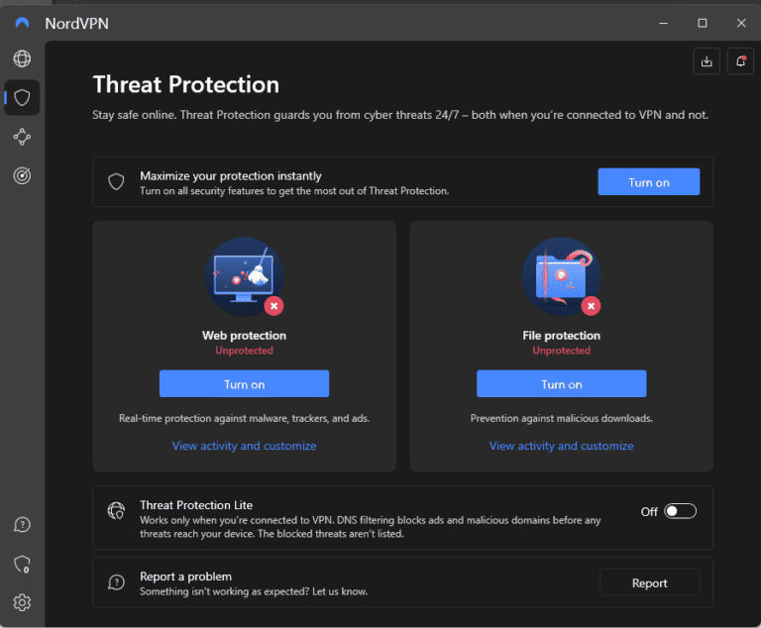Open Settings gear in sidebar
The width and height of the screenshot is (761, 628).
[22, 603]
